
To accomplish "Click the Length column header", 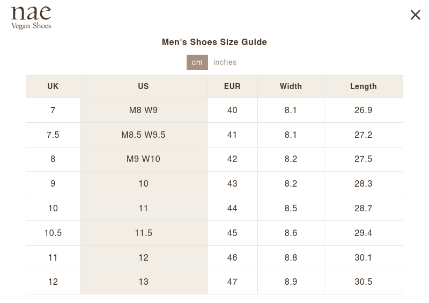I will pyautogui.click(x=363, y=86).
